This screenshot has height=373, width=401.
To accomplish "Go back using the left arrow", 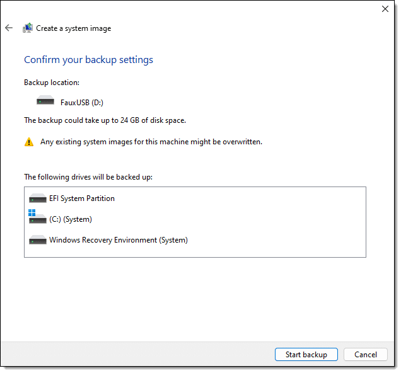I will pyautogui.click(x=9, y=28).
